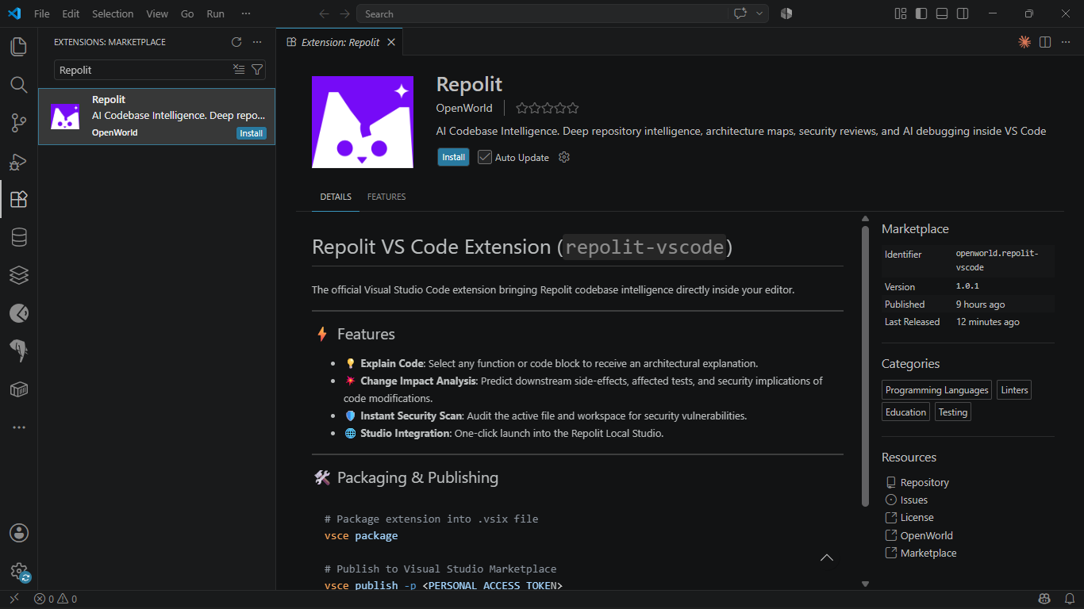Toggle the secondary side bar visibility
The height and width of the screenshot is (609, 1084).
point(963,13)
